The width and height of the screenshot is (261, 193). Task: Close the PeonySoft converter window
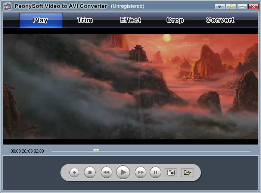[x=253, y=6]
